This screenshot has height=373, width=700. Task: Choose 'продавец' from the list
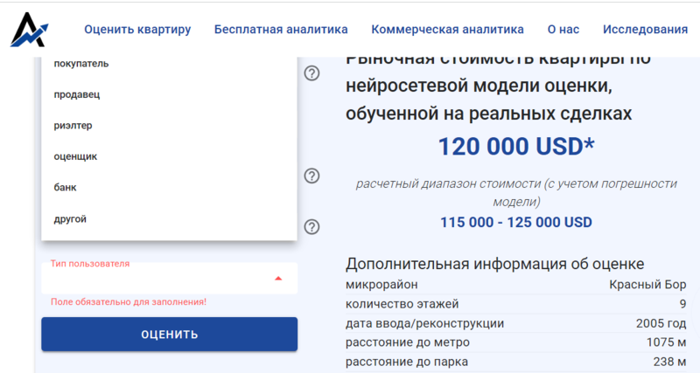[x=77, y=94]
